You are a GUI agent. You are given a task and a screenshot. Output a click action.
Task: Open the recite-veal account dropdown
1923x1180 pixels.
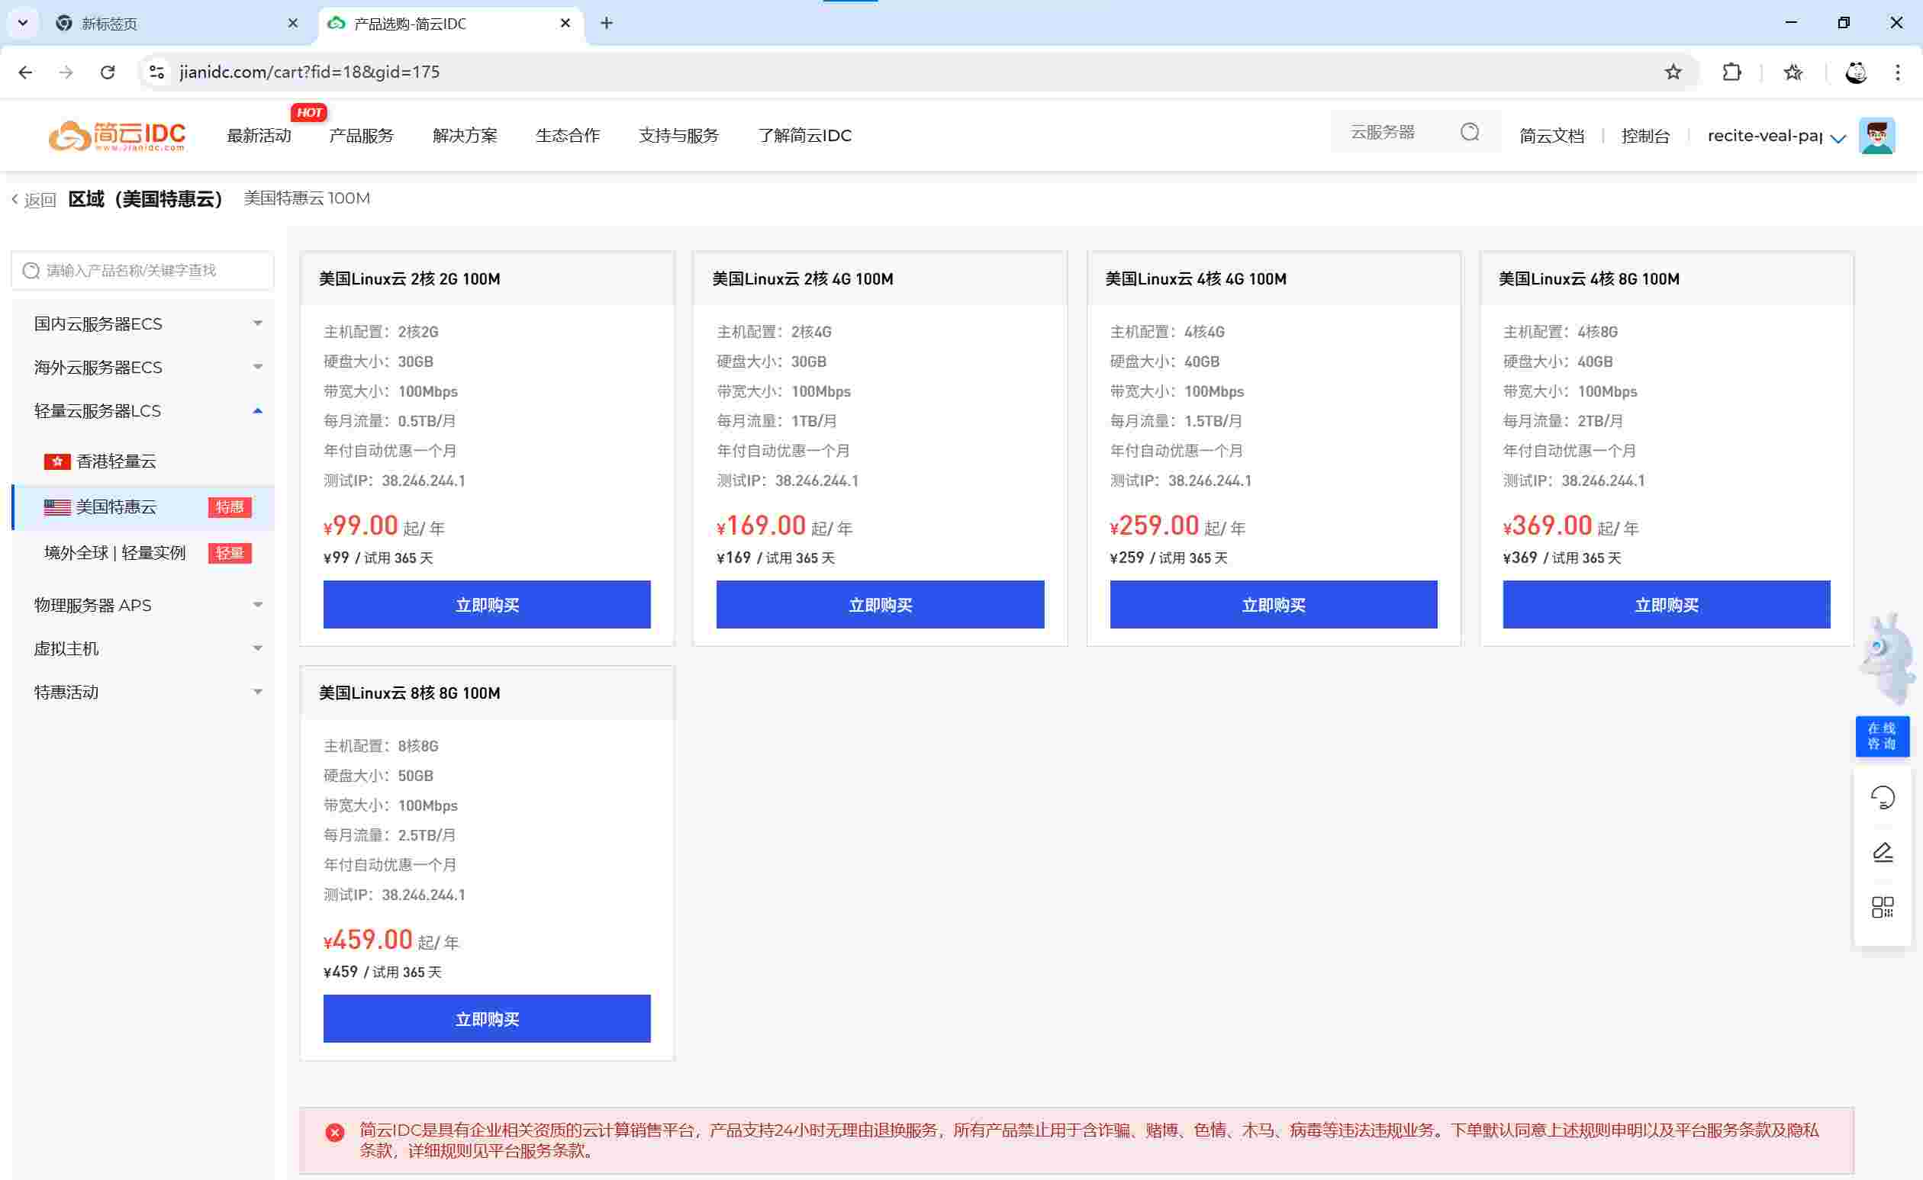1776,137
